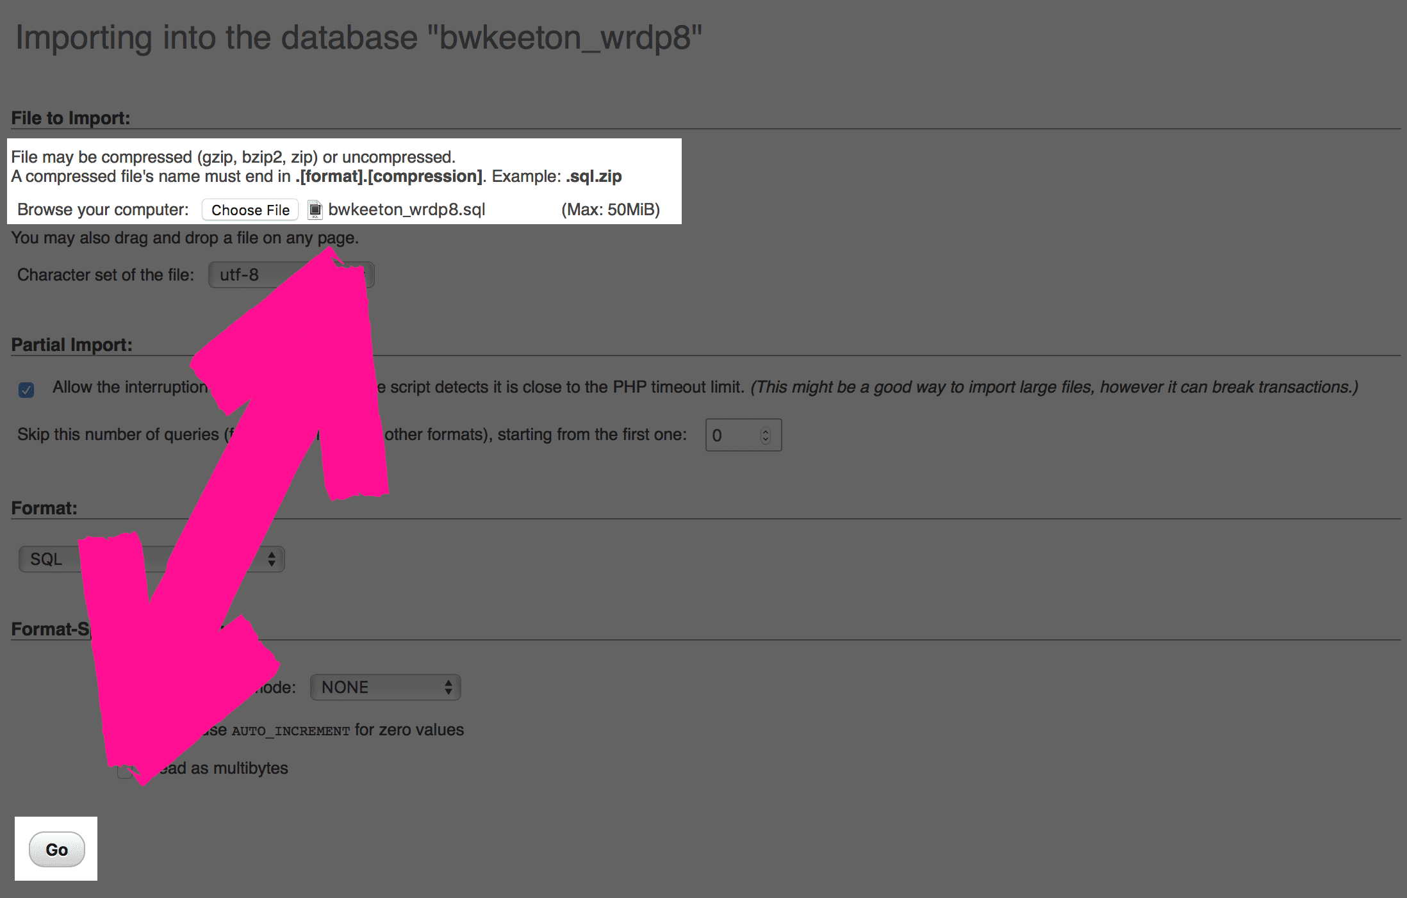Image resolution: width=1407 pixels, height=898 pixels.
Task: Click the File to Import section heading
Action: pos(70,118)
